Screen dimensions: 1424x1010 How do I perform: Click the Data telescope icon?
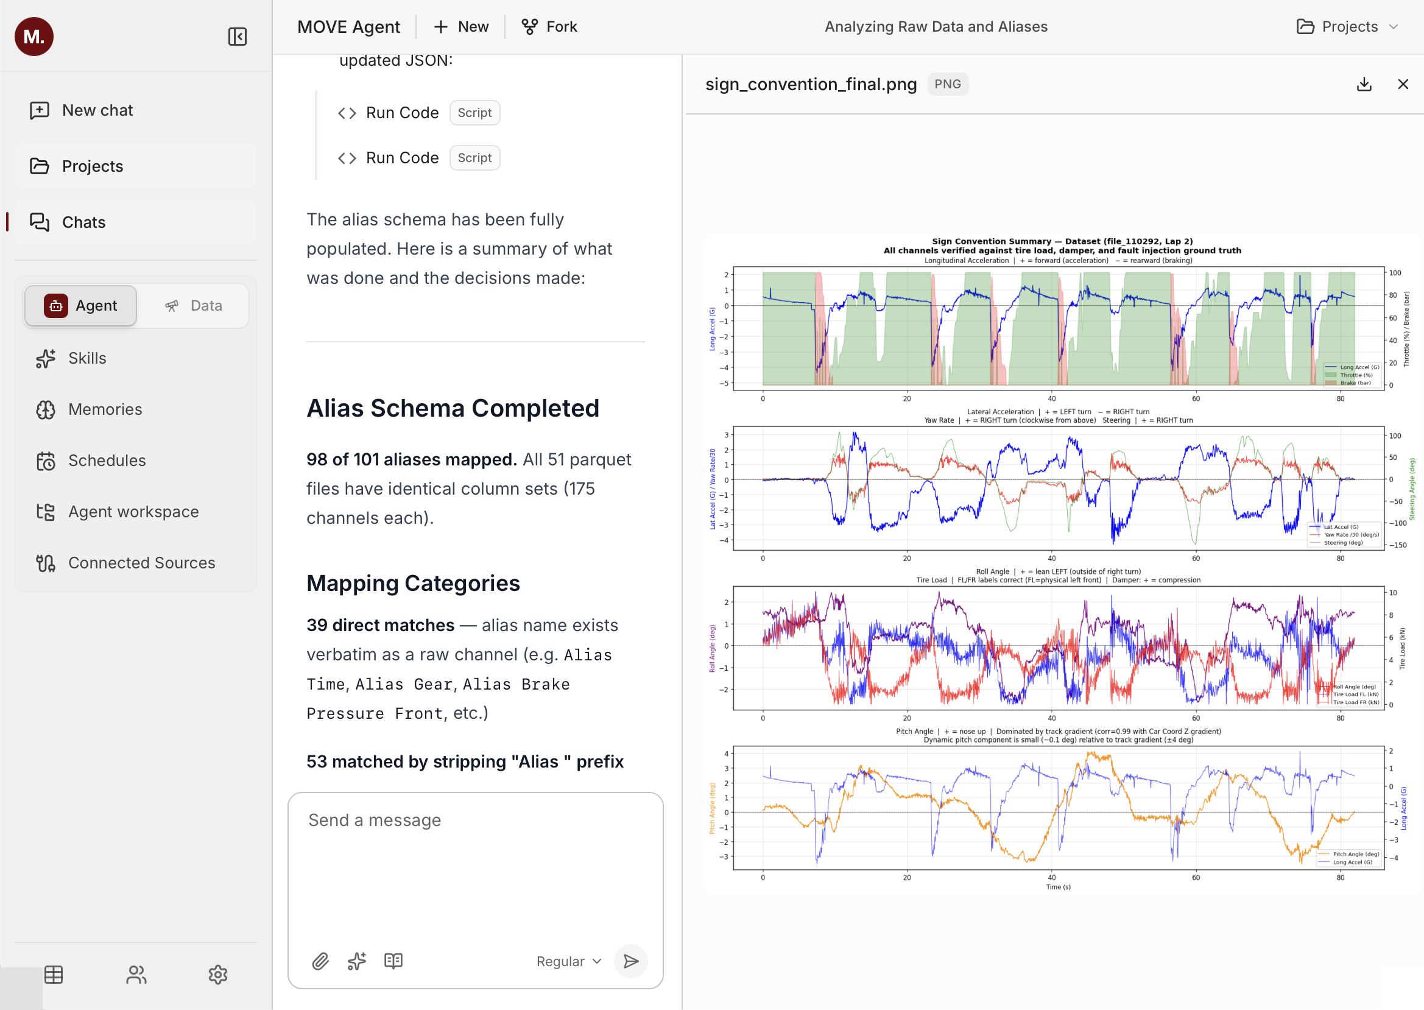pyautogui.click(x=172, y=305)
